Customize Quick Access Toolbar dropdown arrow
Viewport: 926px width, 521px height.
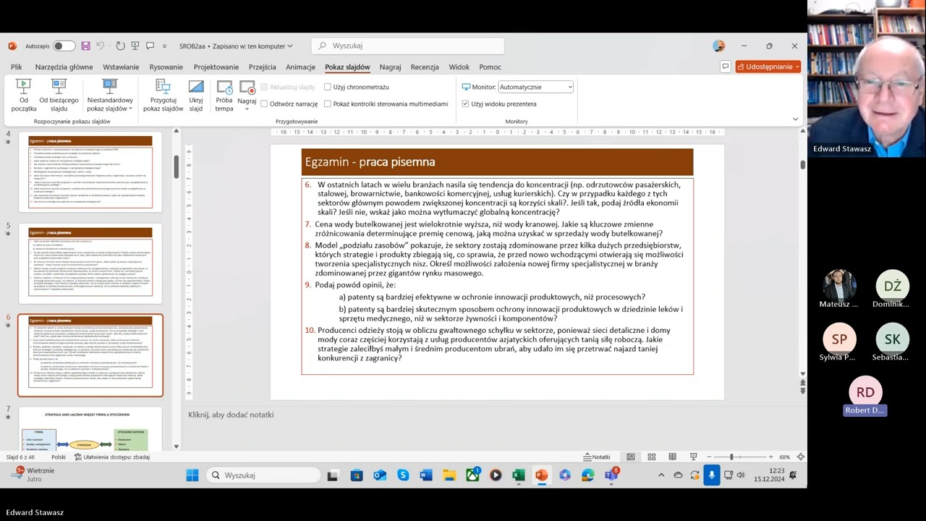pyautogui.click(x=164, y=46)
